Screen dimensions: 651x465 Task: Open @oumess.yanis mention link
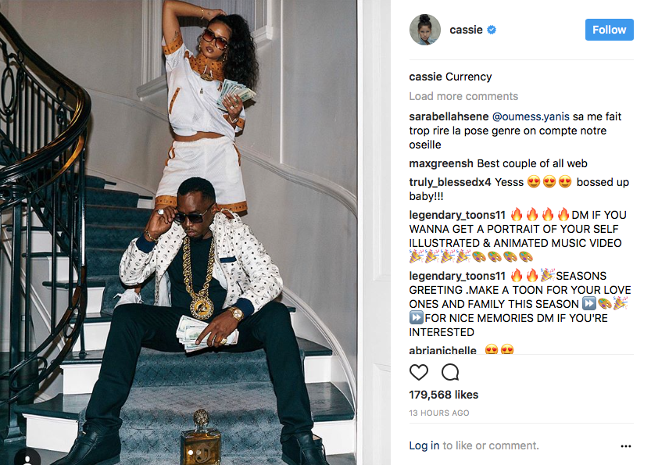pos(531,116)
